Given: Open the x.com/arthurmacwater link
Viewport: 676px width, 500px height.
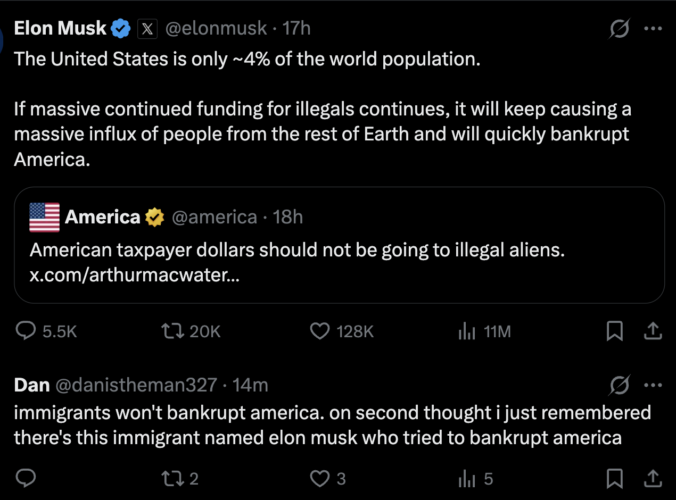Looking at the screenshot, I should coord(134,277).
